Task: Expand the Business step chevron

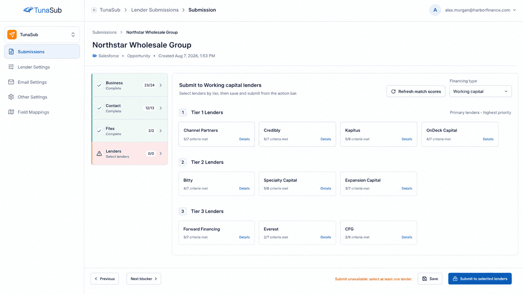Action: (161, 85)
